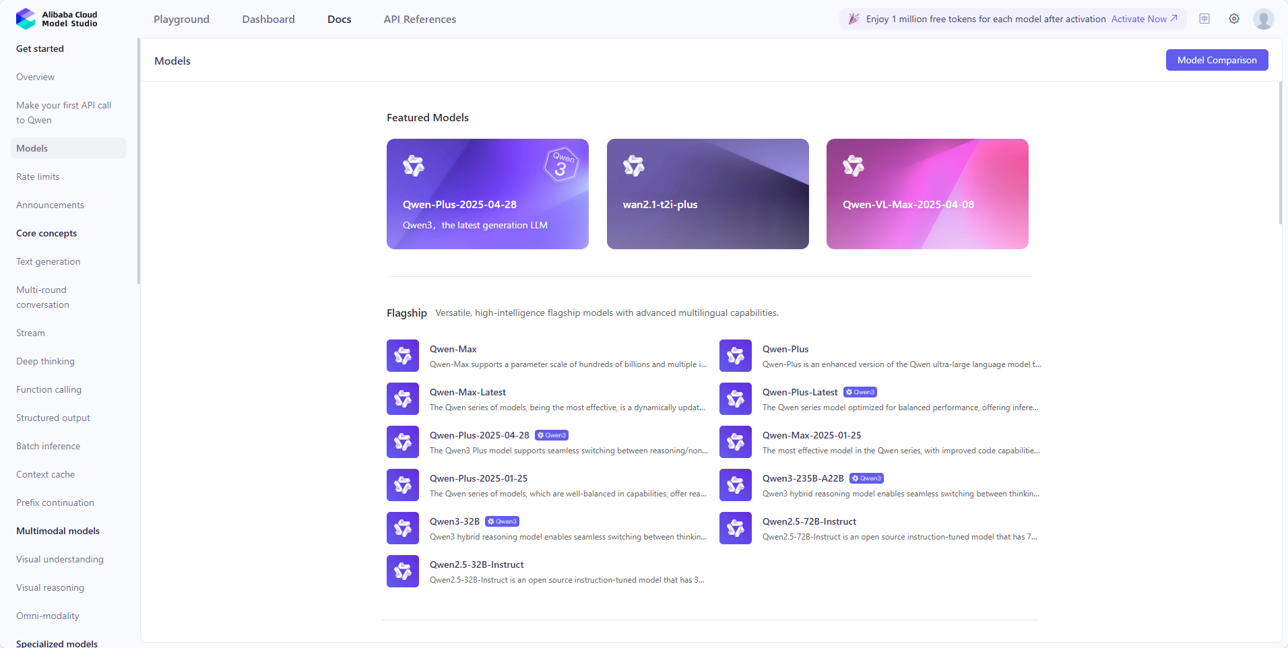Open the wan2.1-t2i-plus featured card
Viewport: 1288px width, 648px height.
(708, 194)
